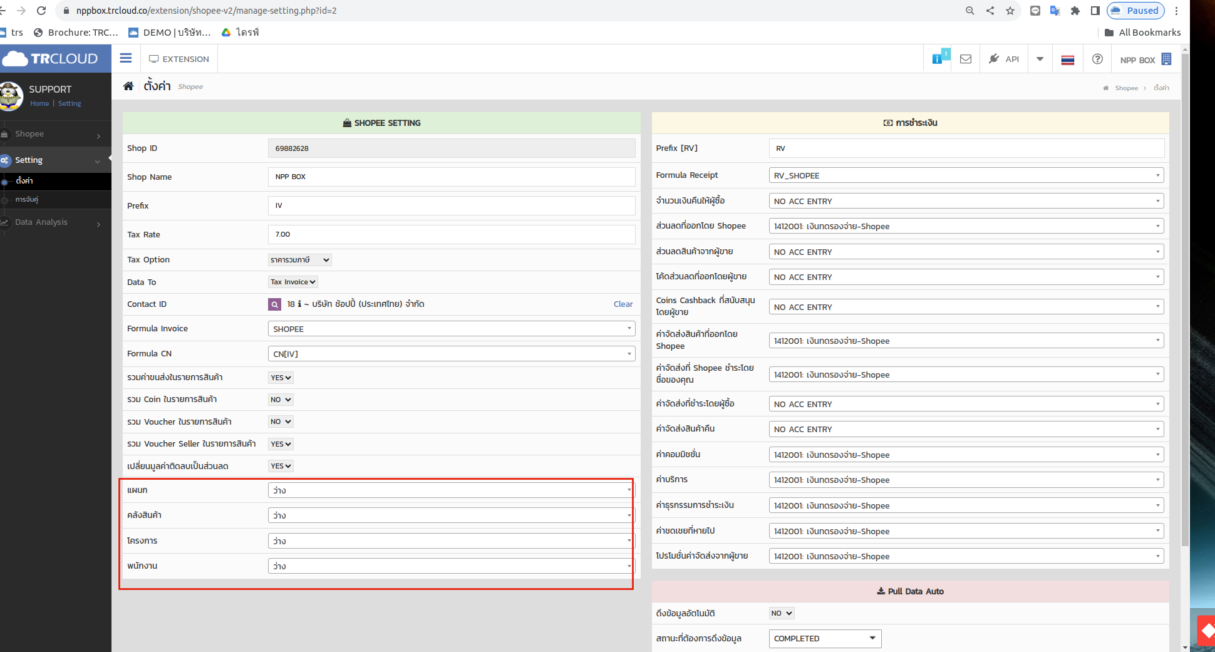
Task: Open the mail envelope icon
Action: pyautogui.click(x=966, y=59)
